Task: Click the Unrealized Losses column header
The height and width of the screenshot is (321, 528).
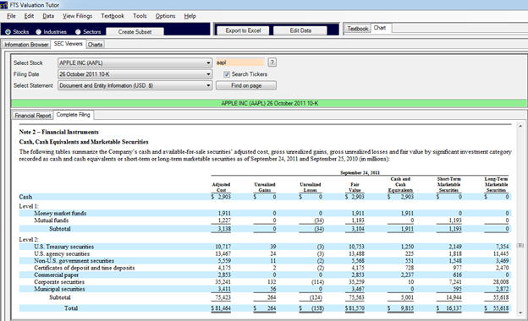Action: click(311, 188)
